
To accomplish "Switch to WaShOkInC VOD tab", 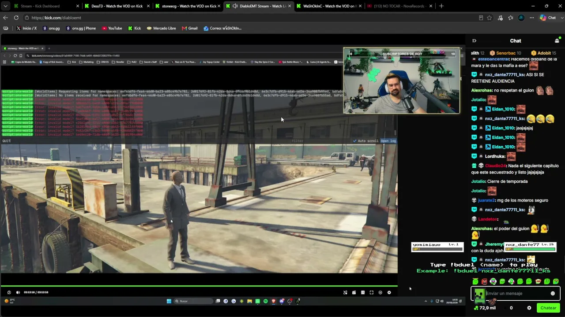I will tap(329, 6).
